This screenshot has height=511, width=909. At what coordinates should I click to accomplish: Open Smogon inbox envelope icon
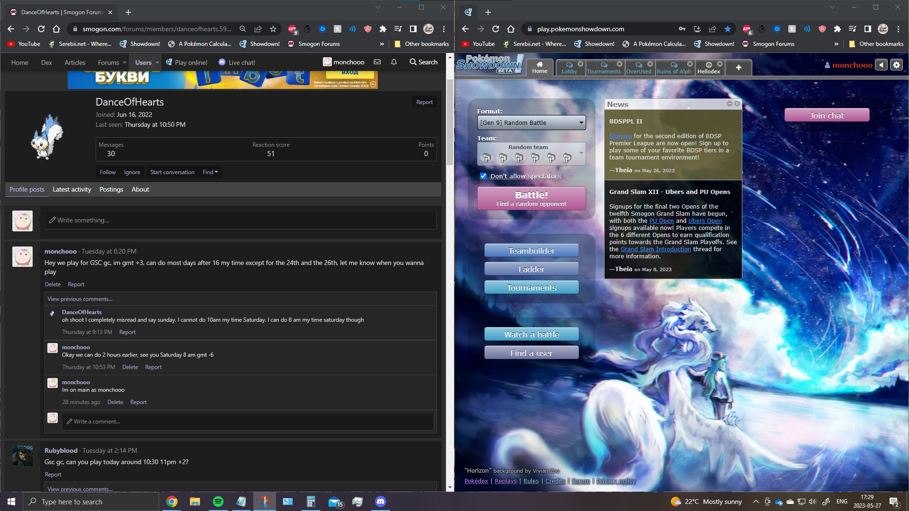click(x=377, y=62)
